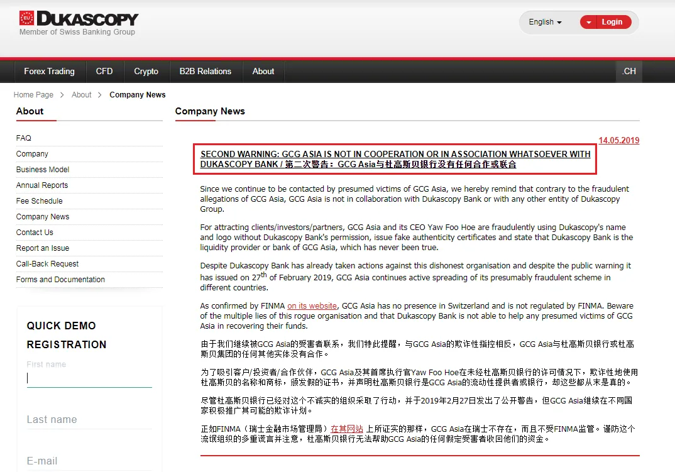Viewport: 675px width, 472px height.
Task: Open Contact Us sidebar link
Action: click(35, 233)
